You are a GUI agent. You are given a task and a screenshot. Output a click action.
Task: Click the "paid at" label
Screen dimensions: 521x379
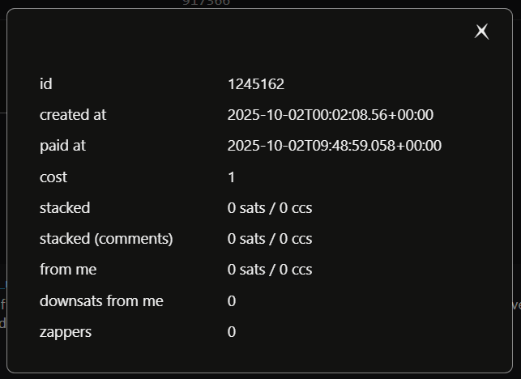[x=62, y=146]
